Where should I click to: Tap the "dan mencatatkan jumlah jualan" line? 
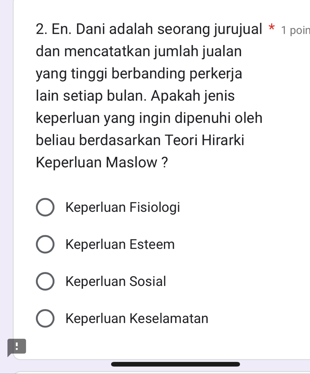pyautogui.click(x=139, y=52)
